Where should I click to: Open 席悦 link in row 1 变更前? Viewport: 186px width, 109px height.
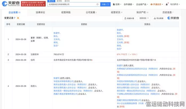[56, 42]
